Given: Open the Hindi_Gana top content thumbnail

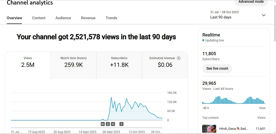Looking at the screenshot, I should pos(209,129).
